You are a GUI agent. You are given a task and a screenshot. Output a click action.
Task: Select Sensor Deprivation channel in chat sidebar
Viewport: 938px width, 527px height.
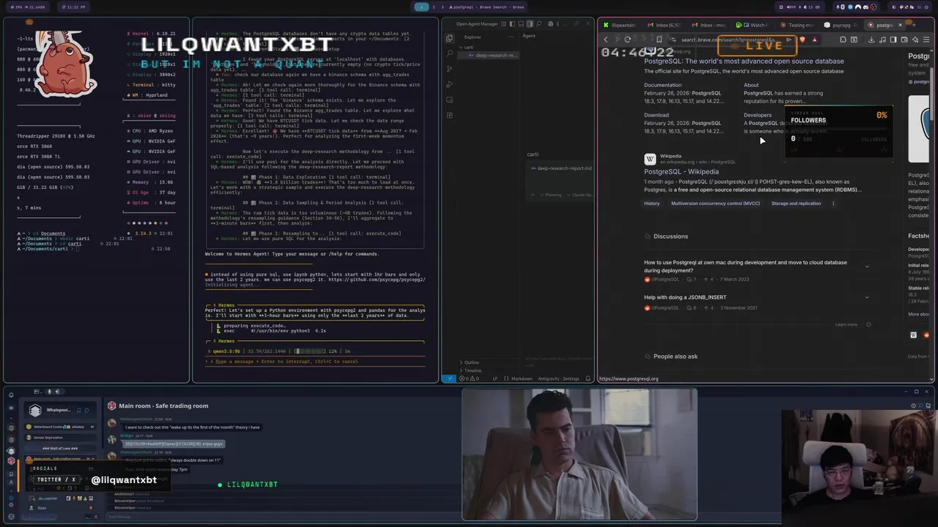point(60,438)
